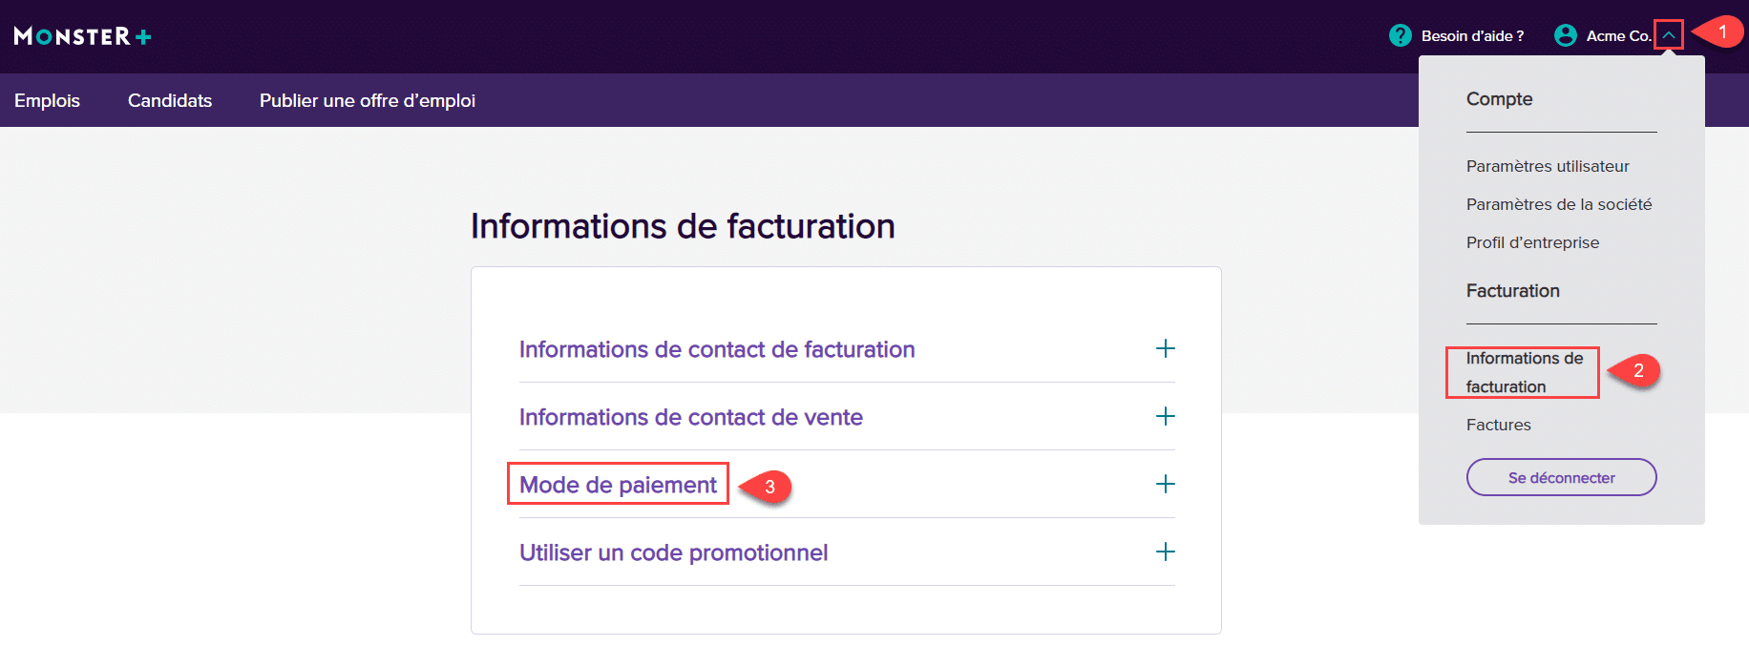Expand Utiliser un code promotionnel plus icon
Image resolution: width=1749 pixels, height=646 pixels.
click(x=1165, y=552)
